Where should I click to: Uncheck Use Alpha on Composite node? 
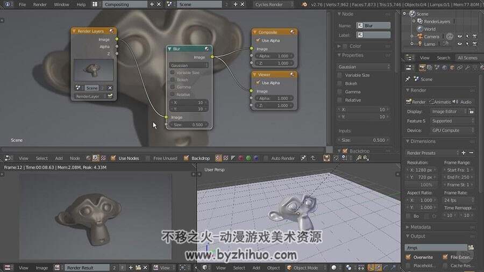point(258,40)
